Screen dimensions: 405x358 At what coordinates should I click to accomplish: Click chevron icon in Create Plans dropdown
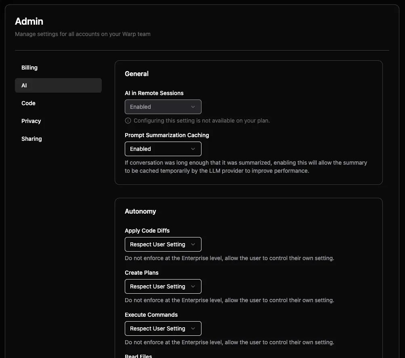193,287
